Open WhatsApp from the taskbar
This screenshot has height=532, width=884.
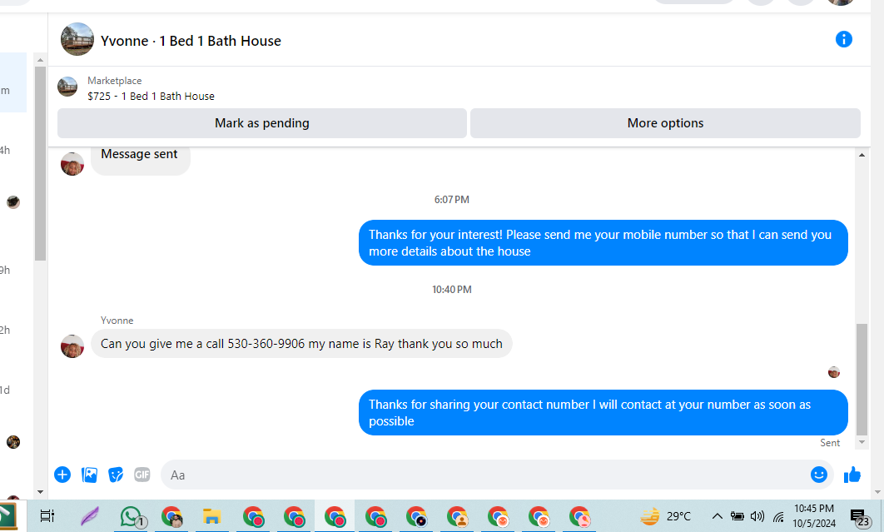tap(131, 516)
